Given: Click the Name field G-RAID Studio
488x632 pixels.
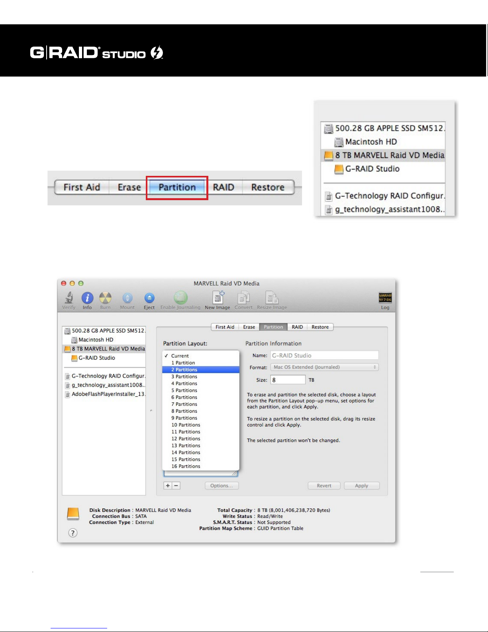Looking at the screenshot, I should (x=324, y=355).
